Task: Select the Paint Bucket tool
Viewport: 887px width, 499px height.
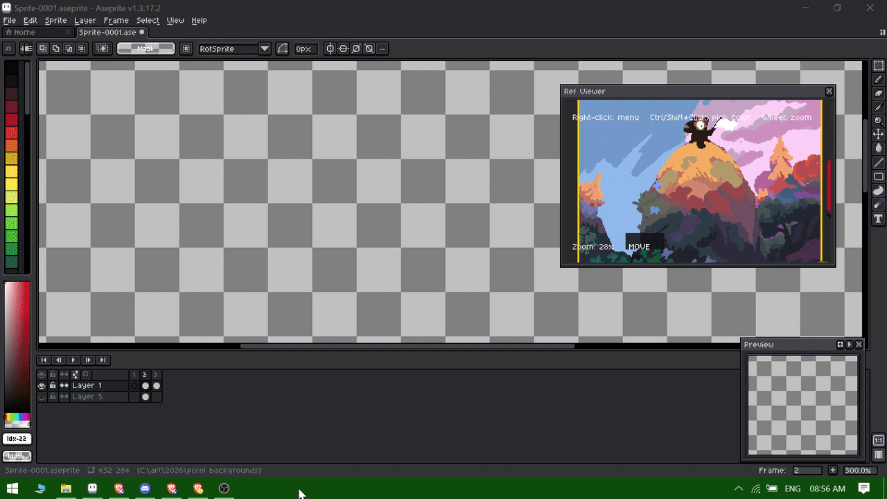Action: point(878,148)
